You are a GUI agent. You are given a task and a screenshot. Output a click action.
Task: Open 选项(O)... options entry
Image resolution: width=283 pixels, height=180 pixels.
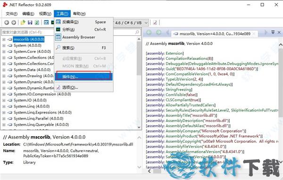point(84,88)
